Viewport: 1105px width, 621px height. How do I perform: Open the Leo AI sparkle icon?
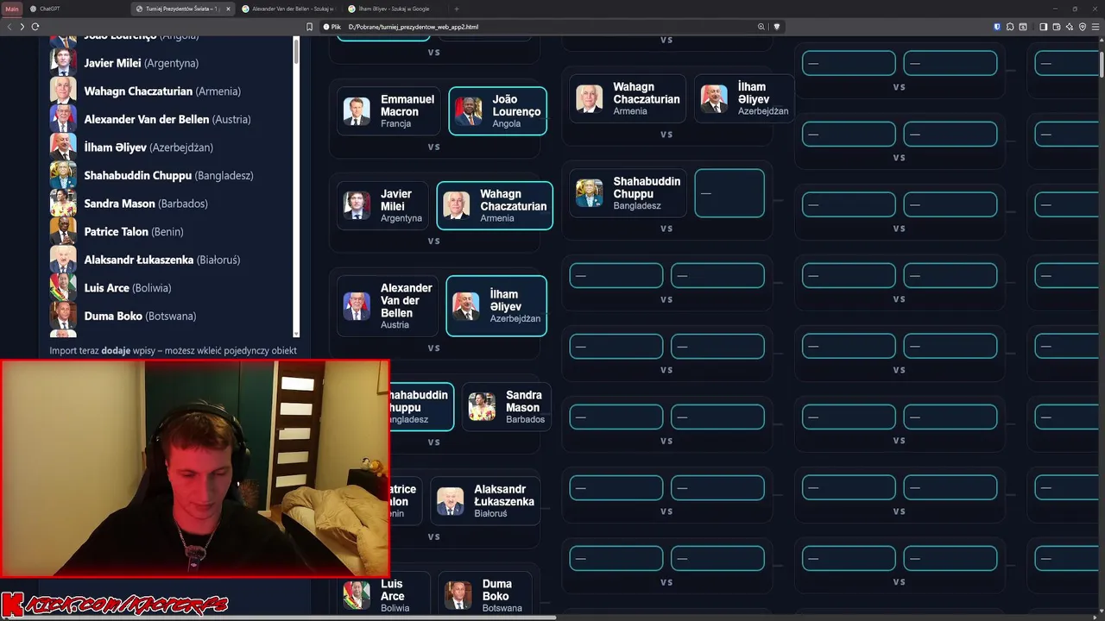coord(1069,27)
